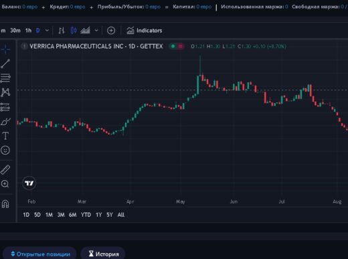This screenshot has height=259, width=348.
Task: Click the Баланс value in header
Action: pos(30,7)
